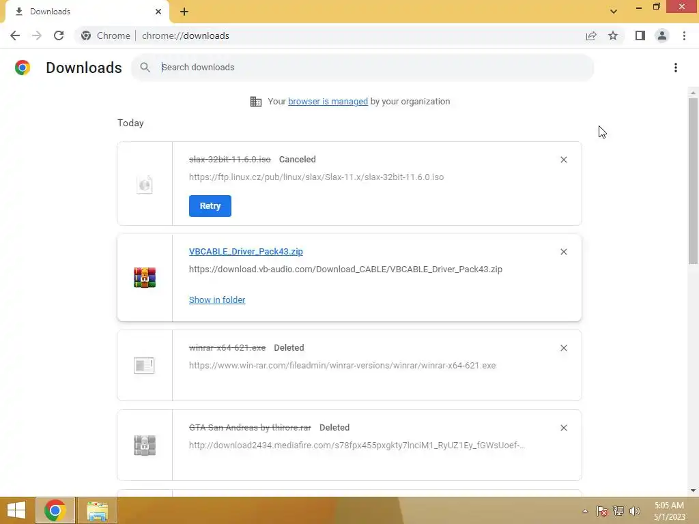Open the taskbar clock and date
Screen dimensions: 699x524
669,511
